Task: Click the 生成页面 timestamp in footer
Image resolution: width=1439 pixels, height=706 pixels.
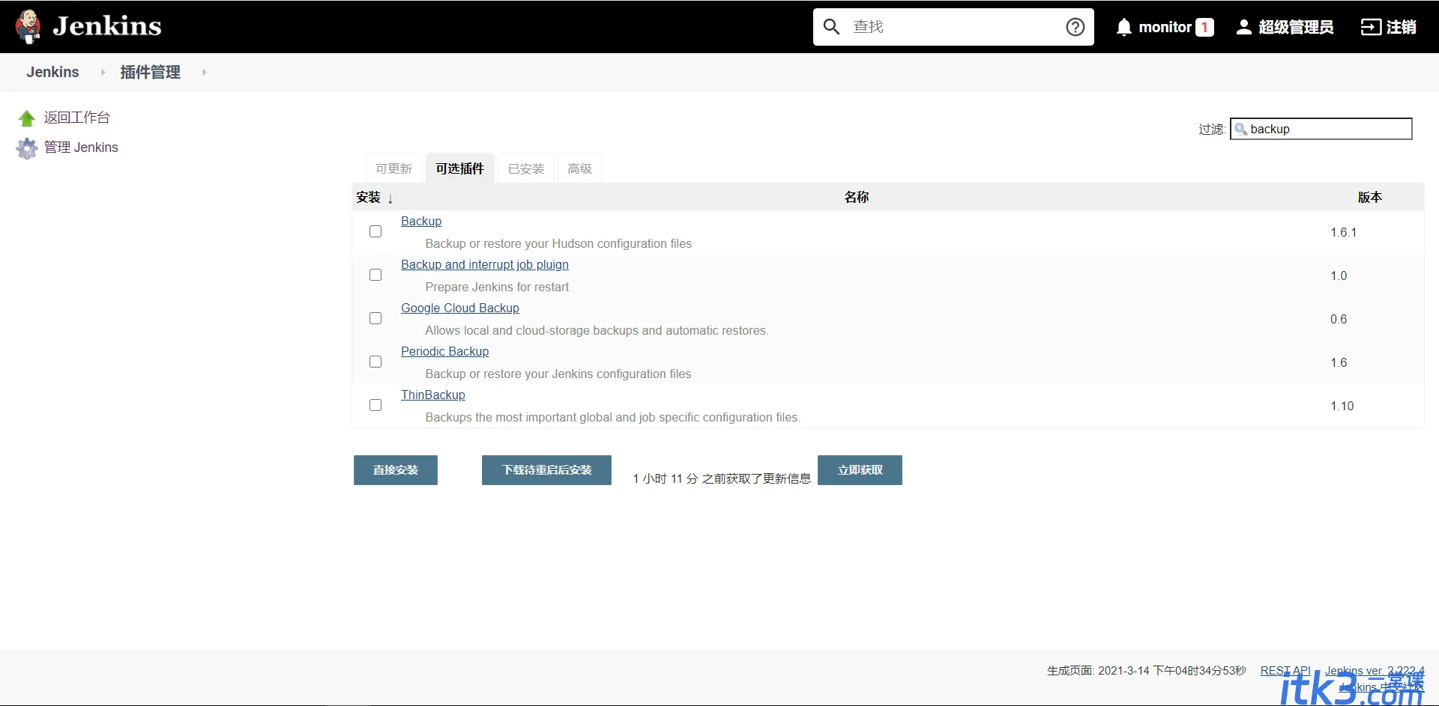Action: click(1147, 671)
